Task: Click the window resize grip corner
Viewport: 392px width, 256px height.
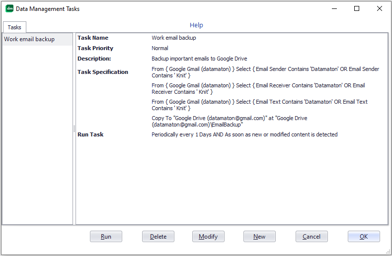Action: coord(388,252)
